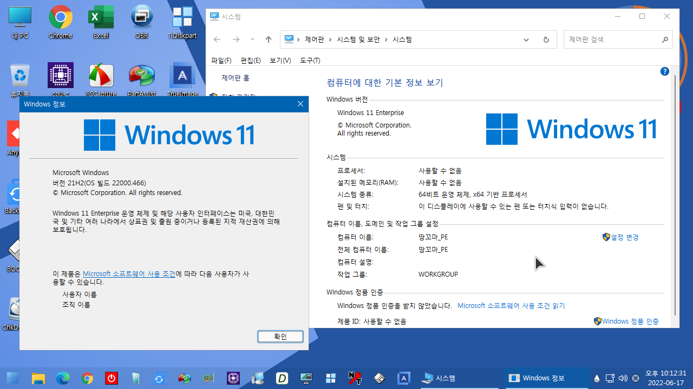Screen dimensions: 693x389
Task: Click the green D icon on taskbar
Action: (282, 378)
